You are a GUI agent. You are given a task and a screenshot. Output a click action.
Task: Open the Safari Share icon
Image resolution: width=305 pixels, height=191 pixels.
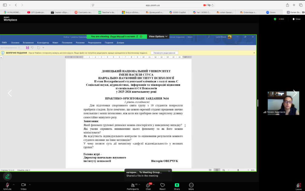[287, 5]
